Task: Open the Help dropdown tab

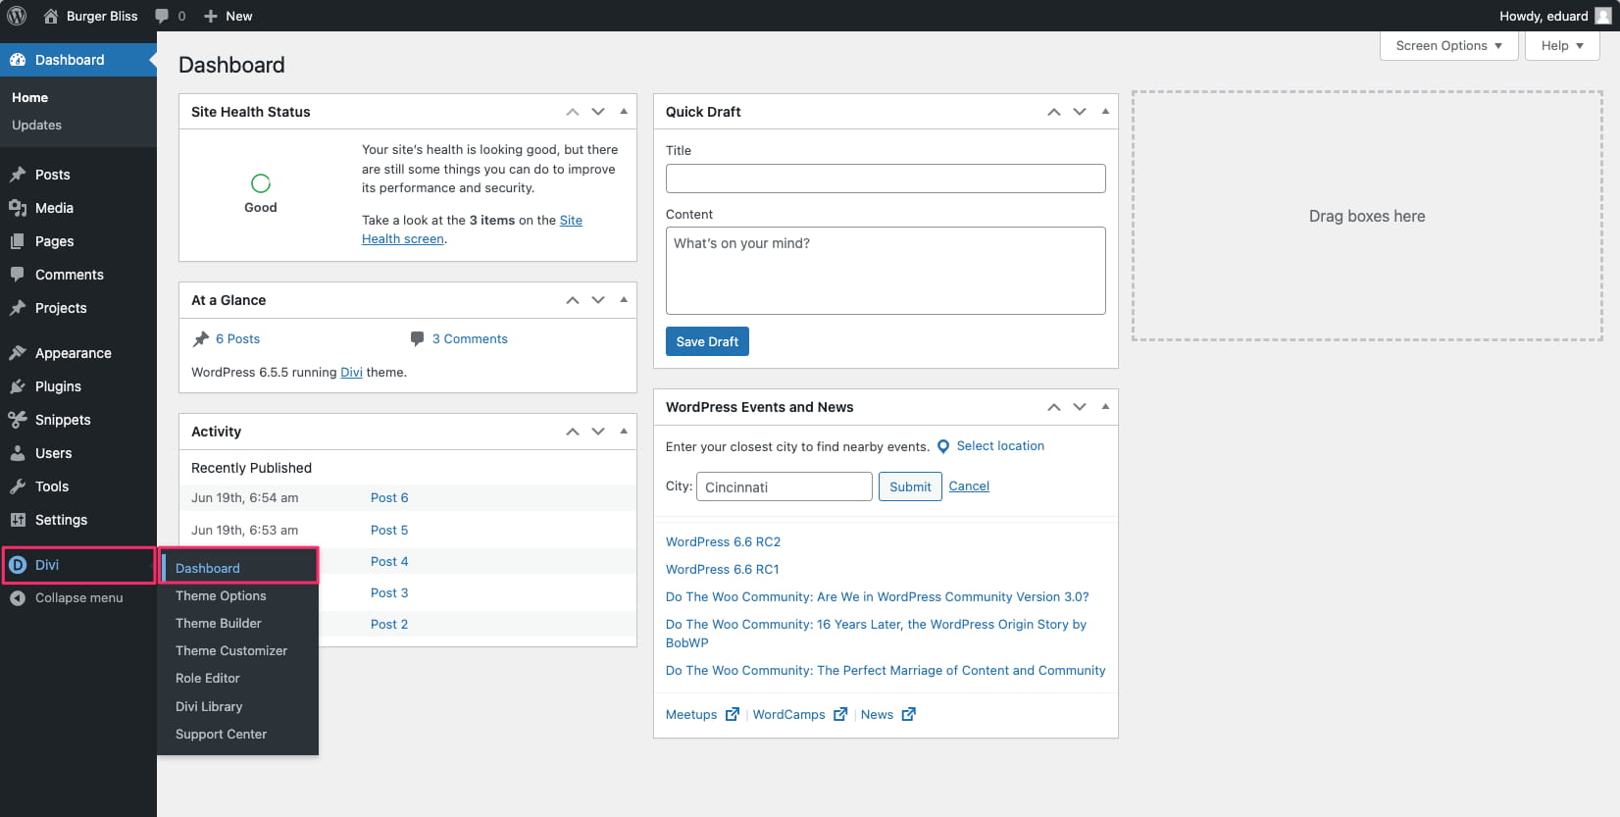Action: pos(1561,46)
